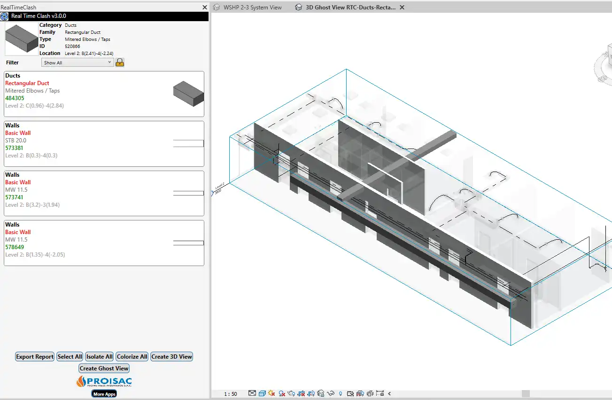Viewport: 612px width, 400px height.
Task: Open the Show All filter dropdown
Action: [x=77, y=63]
